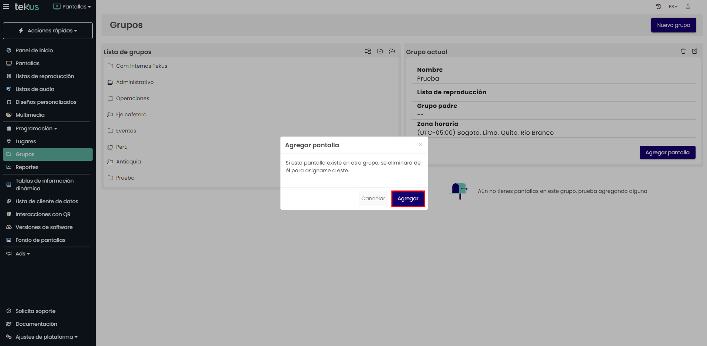Viewport: 707px width, 346px height.
Task: Open the user profile icon
Action: click(688, 7)
